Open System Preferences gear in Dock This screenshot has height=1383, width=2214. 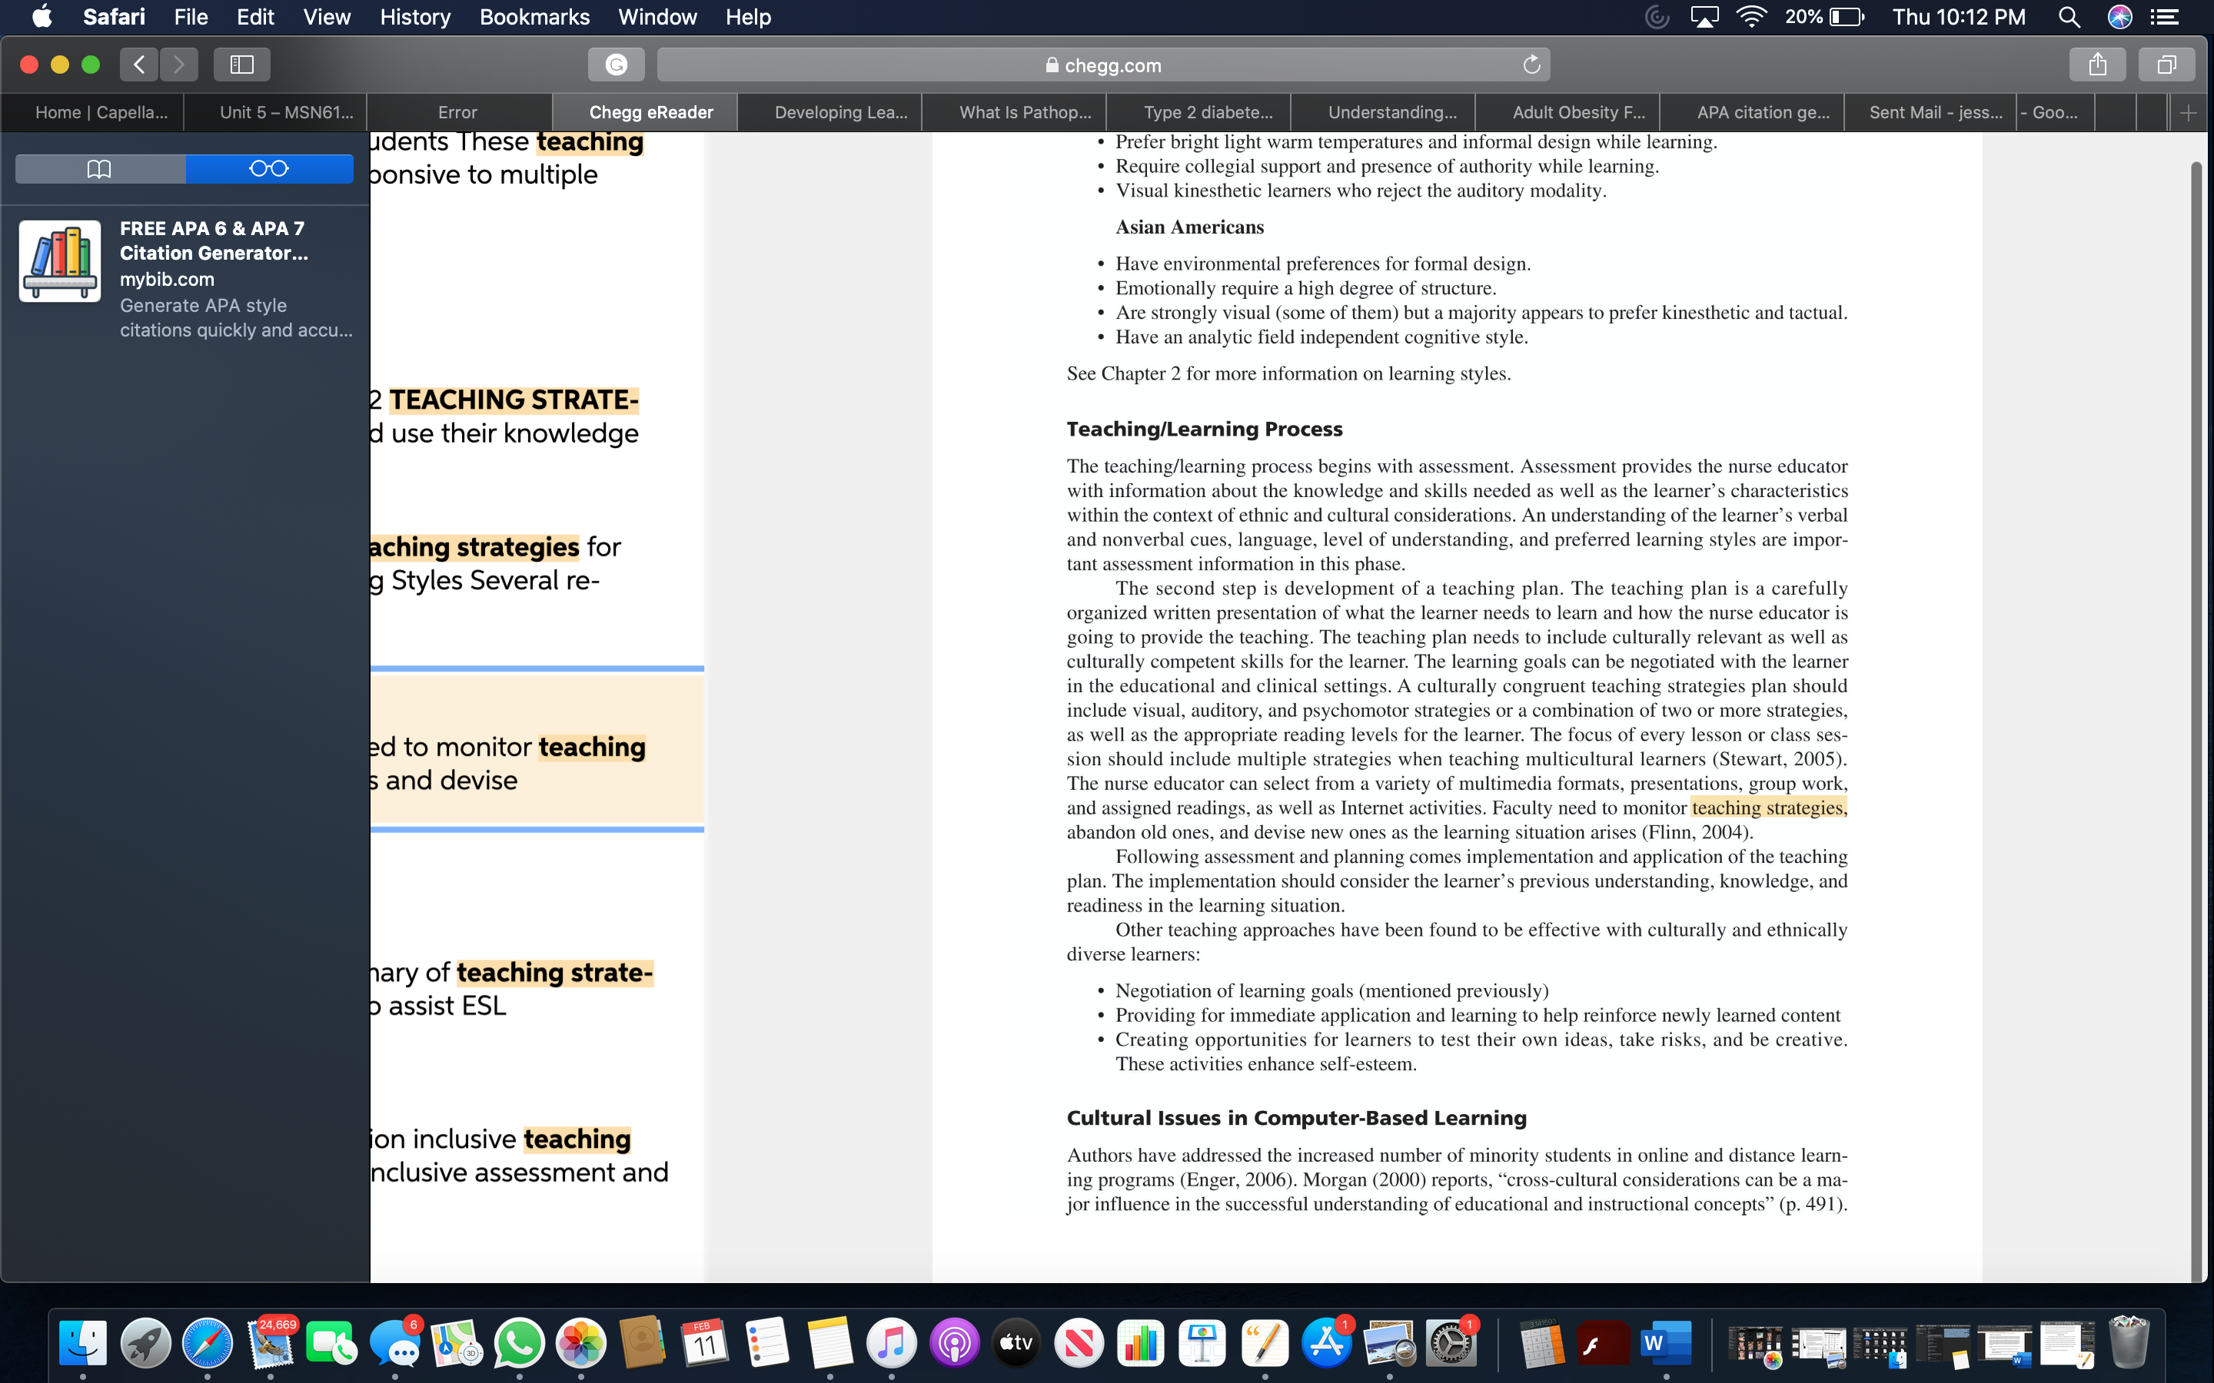1452,1343
